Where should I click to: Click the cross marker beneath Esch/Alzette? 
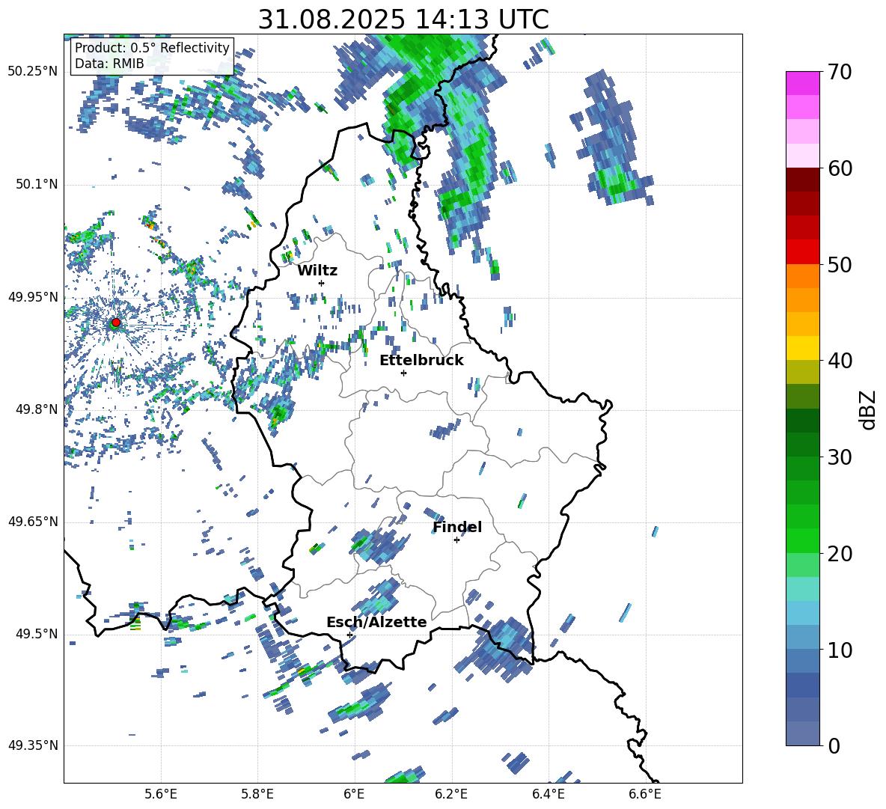pos(349,635)
